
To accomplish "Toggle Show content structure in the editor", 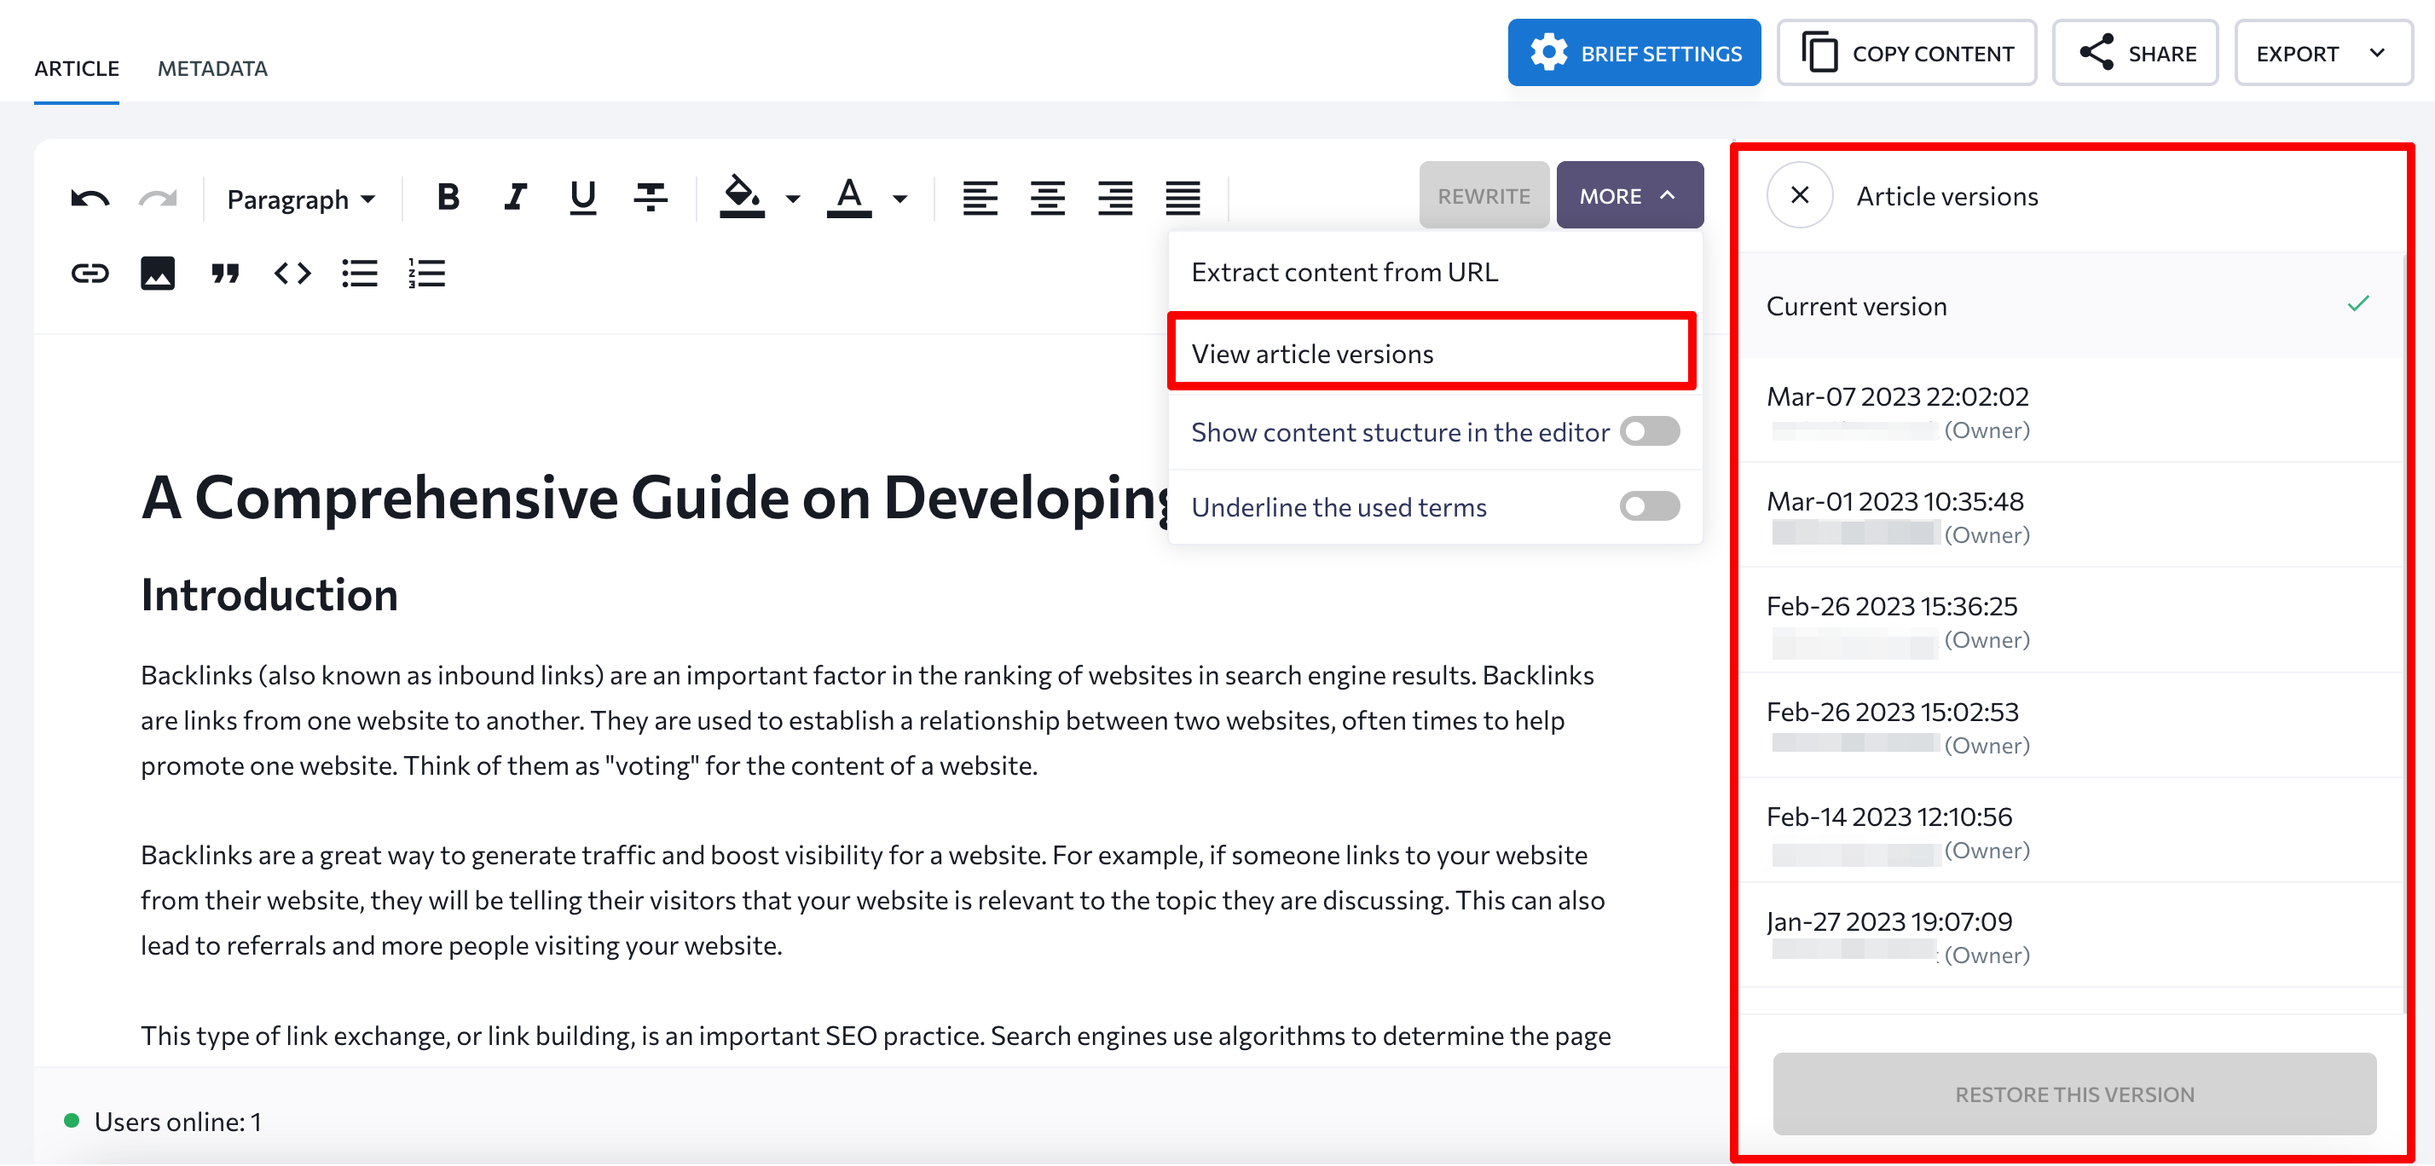I will 1651,431.
